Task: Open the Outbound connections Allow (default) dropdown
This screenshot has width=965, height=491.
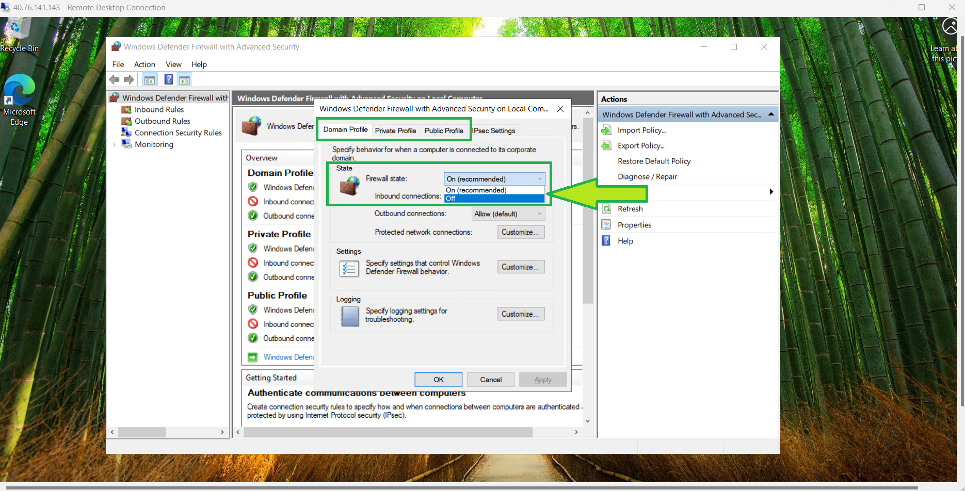Action: tap(508, 214)
